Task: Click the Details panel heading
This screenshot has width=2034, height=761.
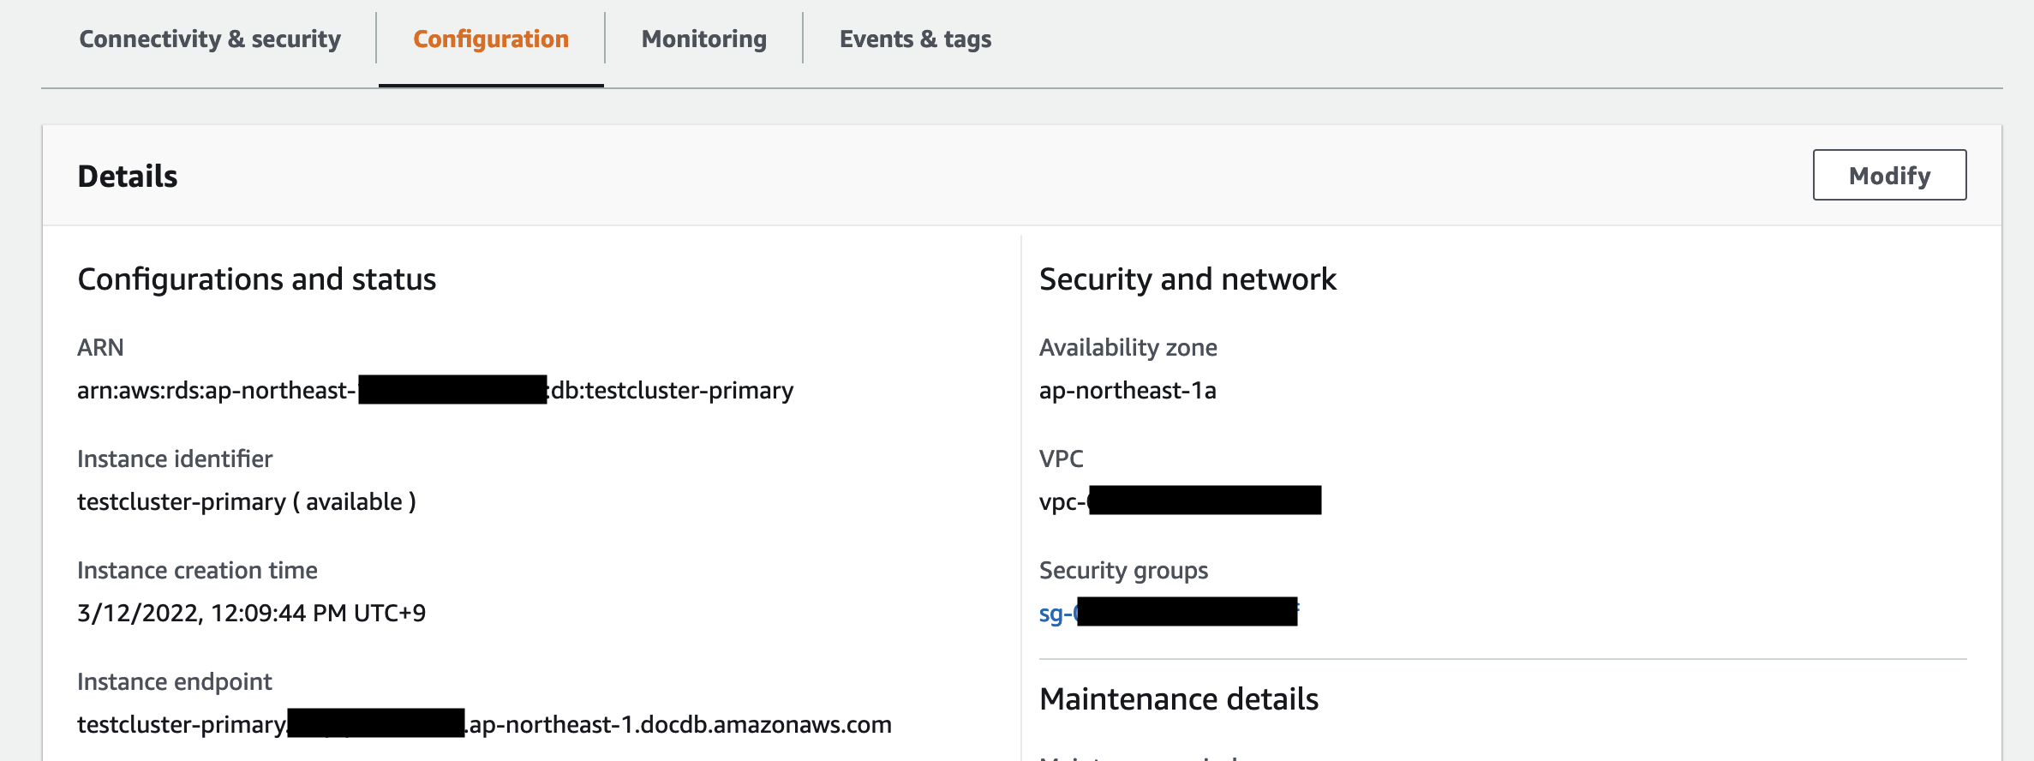Action: pyautogui.click(x=128, y=177)
